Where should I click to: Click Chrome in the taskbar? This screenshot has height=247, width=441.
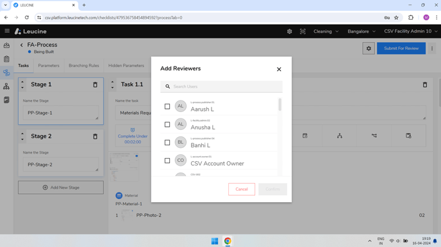(228, 241)
